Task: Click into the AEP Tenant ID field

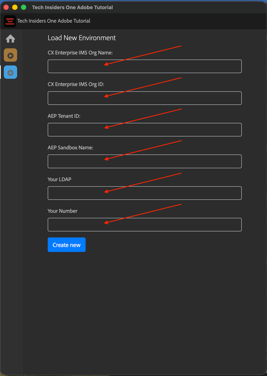Action: point(145,129)
